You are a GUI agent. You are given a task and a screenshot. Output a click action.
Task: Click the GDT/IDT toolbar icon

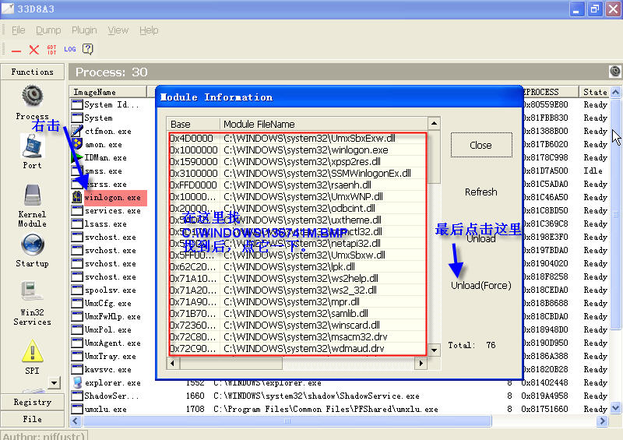pos(52,50)
